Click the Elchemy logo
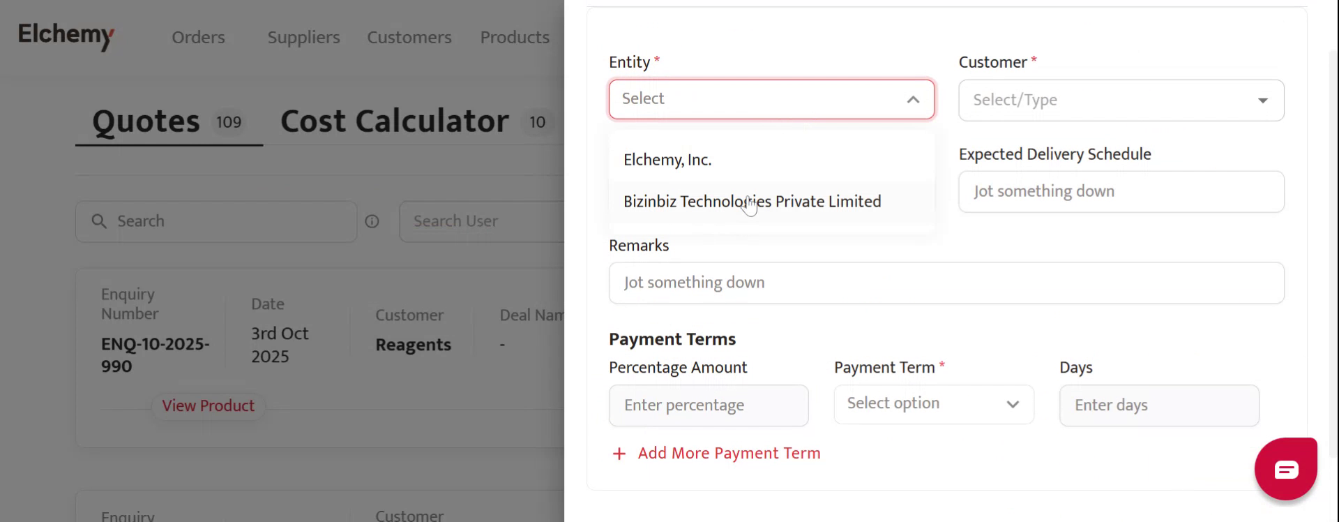 [66, 35]
